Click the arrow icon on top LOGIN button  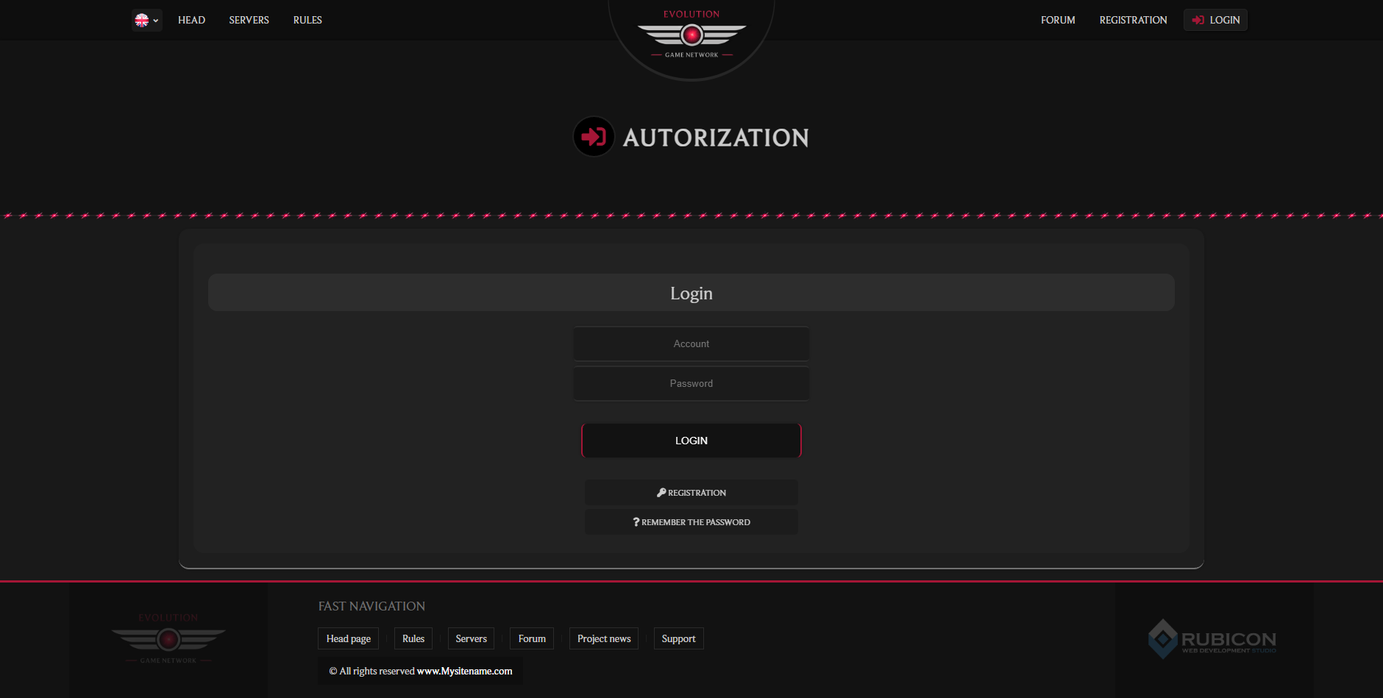[1198, 20]
